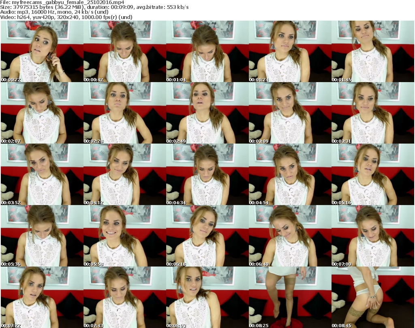
Task: Click the Audio mp3 info line
Action: click(x=54, y=12)
